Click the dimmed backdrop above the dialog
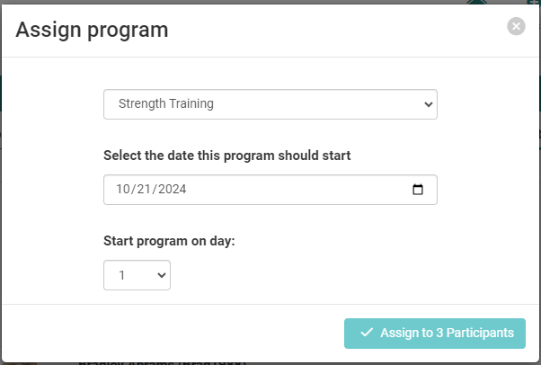Screen dimensions: 541x365 point(270,2)
